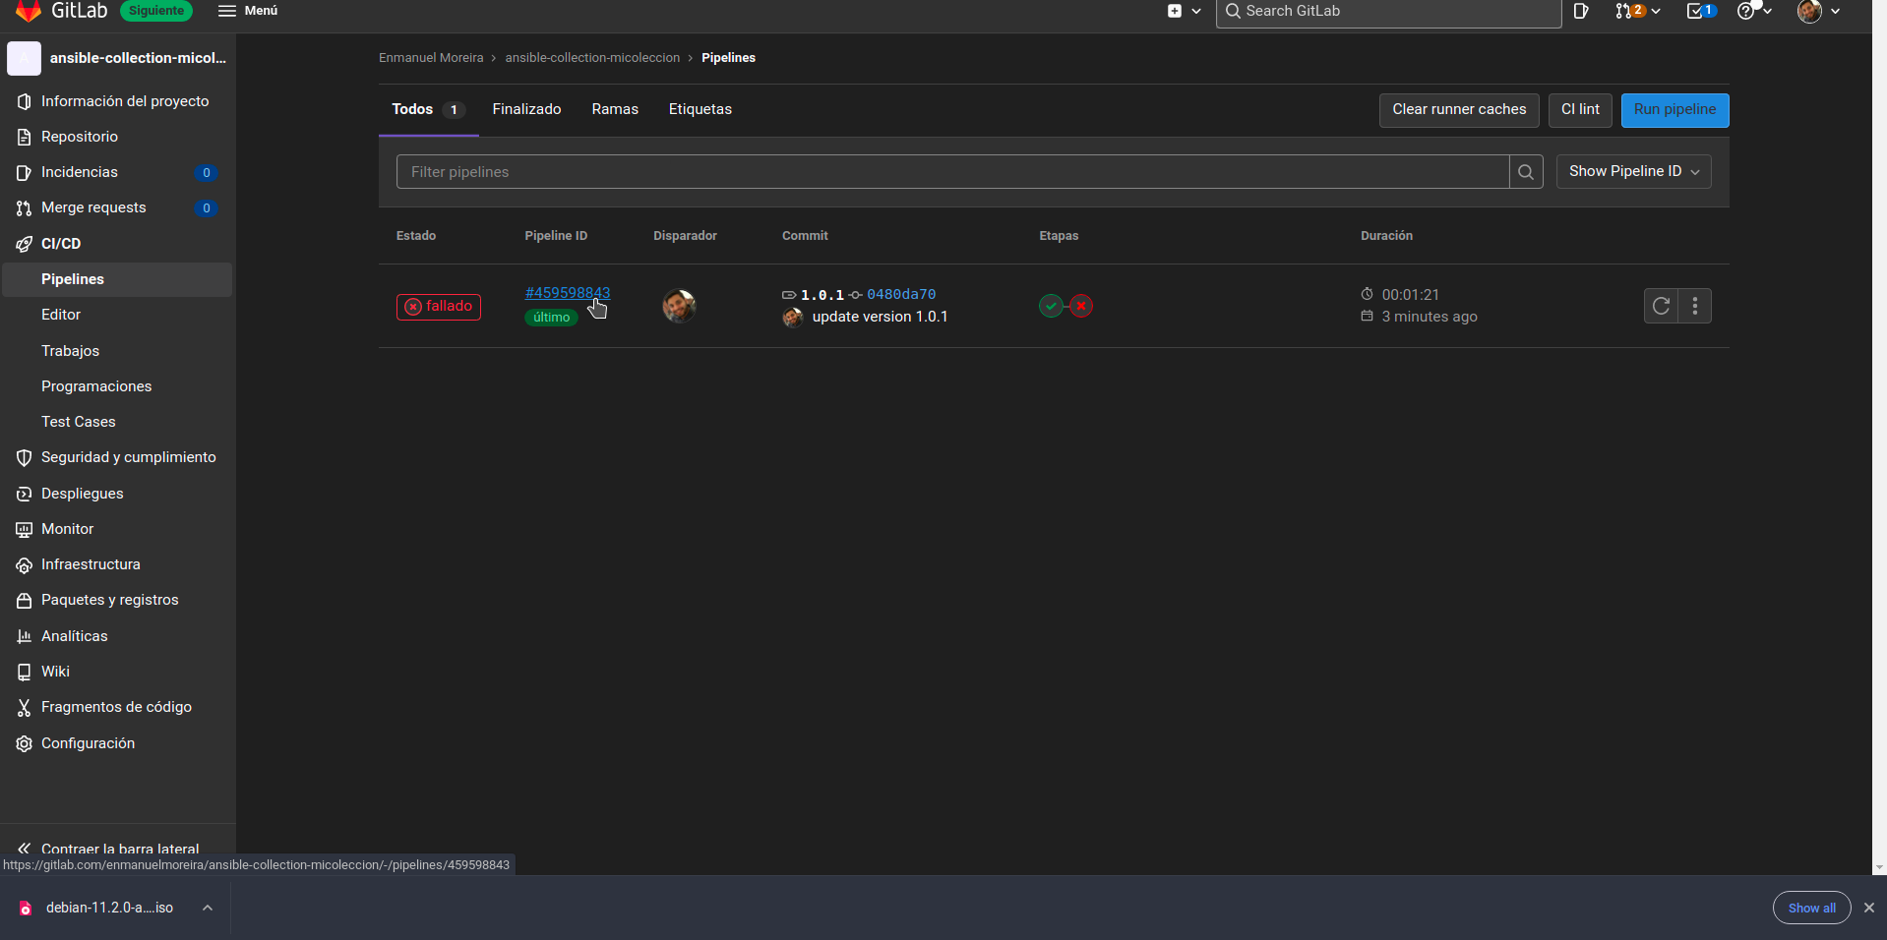Open the user avatar menu

(1818, 11)
